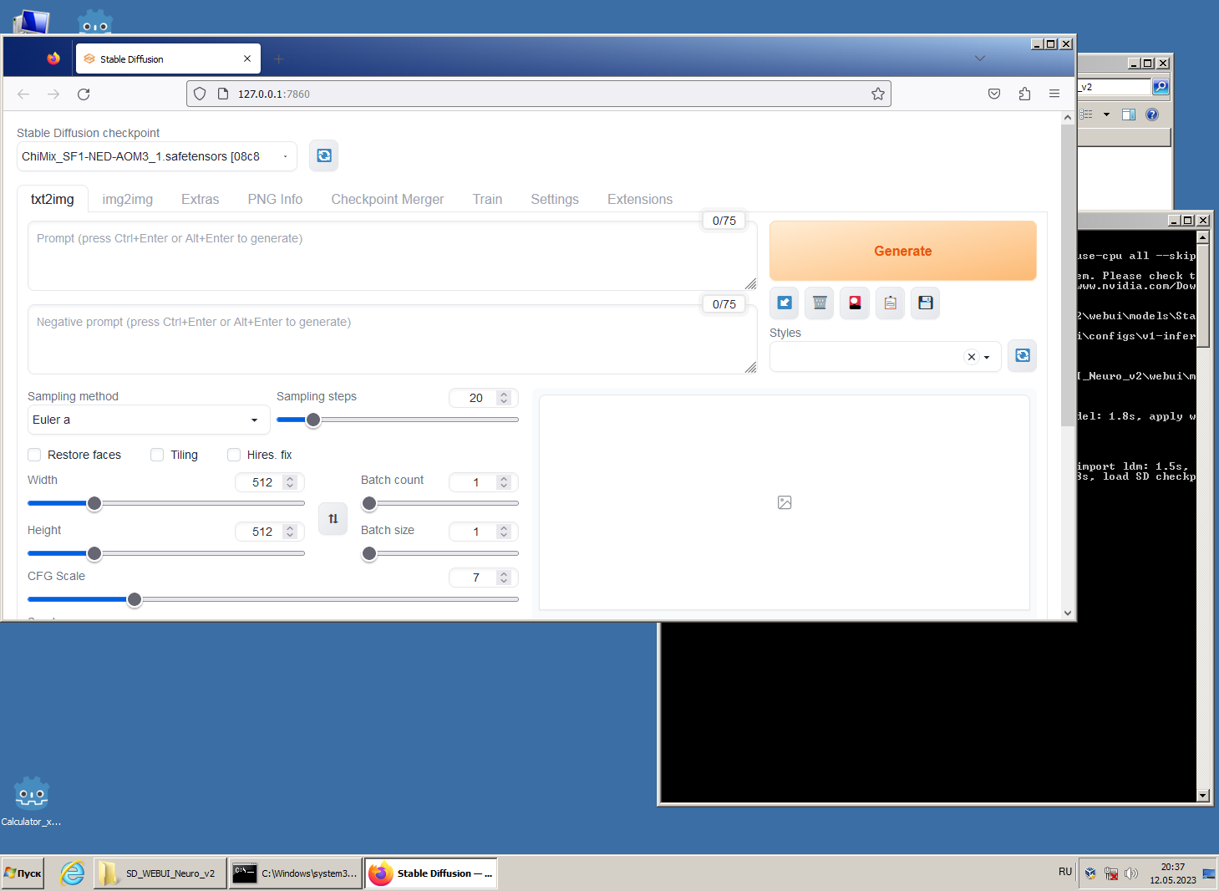Open Calculator desktop shortcut icon
Image resolution: width=1219 pixels, height=891 pixels.
(32, 802)
